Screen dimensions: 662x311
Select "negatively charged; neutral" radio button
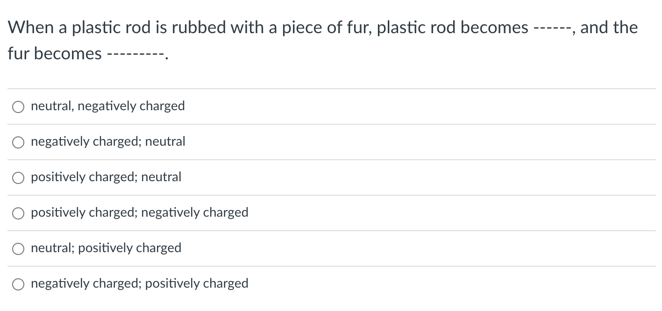point(18,142)
